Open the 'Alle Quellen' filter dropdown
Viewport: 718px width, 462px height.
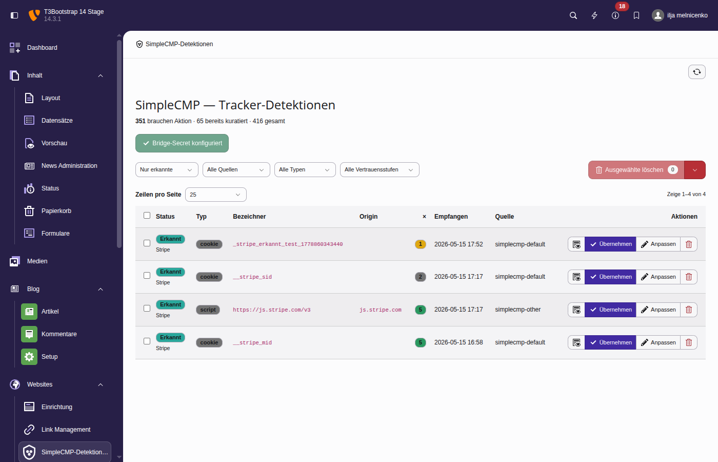[236, 170]
